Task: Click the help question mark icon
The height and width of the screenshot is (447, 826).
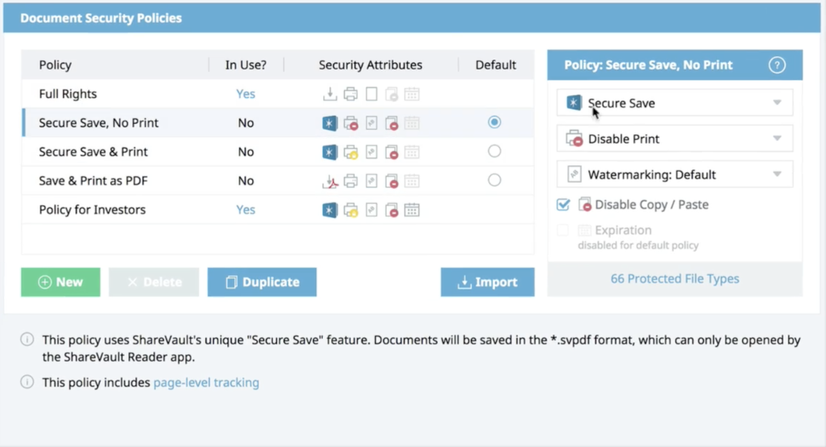Action: tap(777, 65)
